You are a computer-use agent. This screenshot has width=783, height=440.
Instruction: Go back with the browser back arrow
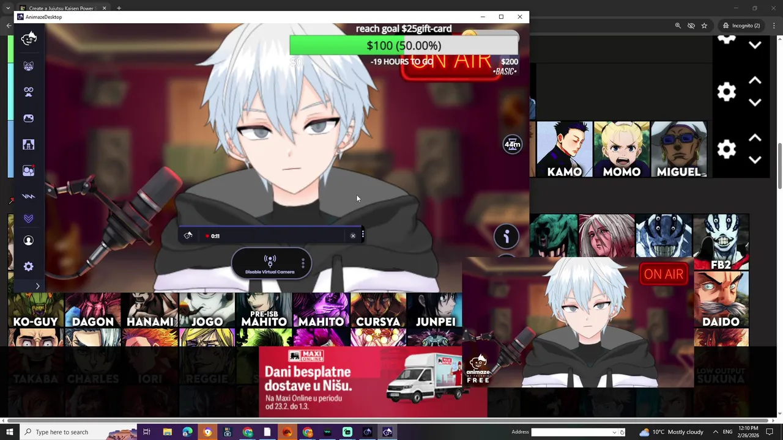[9, 26]
